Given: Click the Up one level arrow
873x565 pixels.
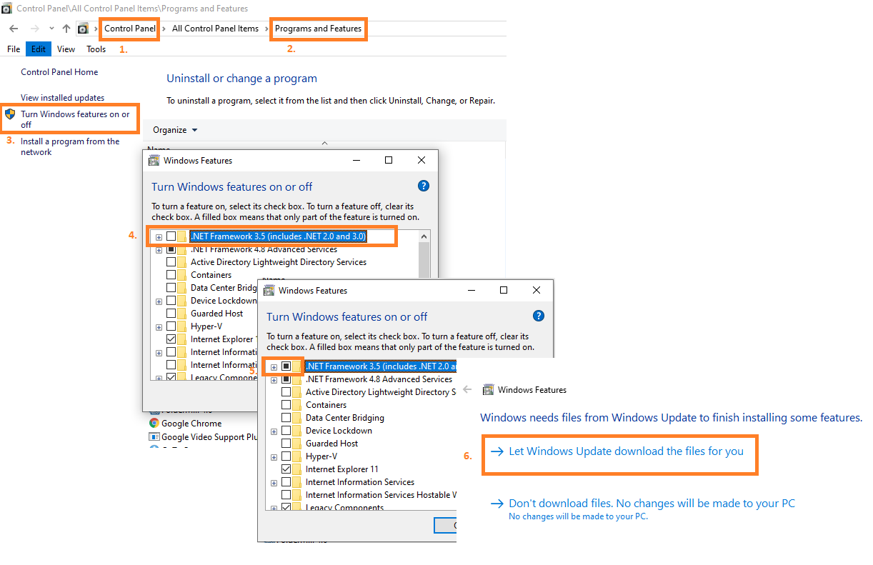Looking at the screenshot, I should coord(66,29).
